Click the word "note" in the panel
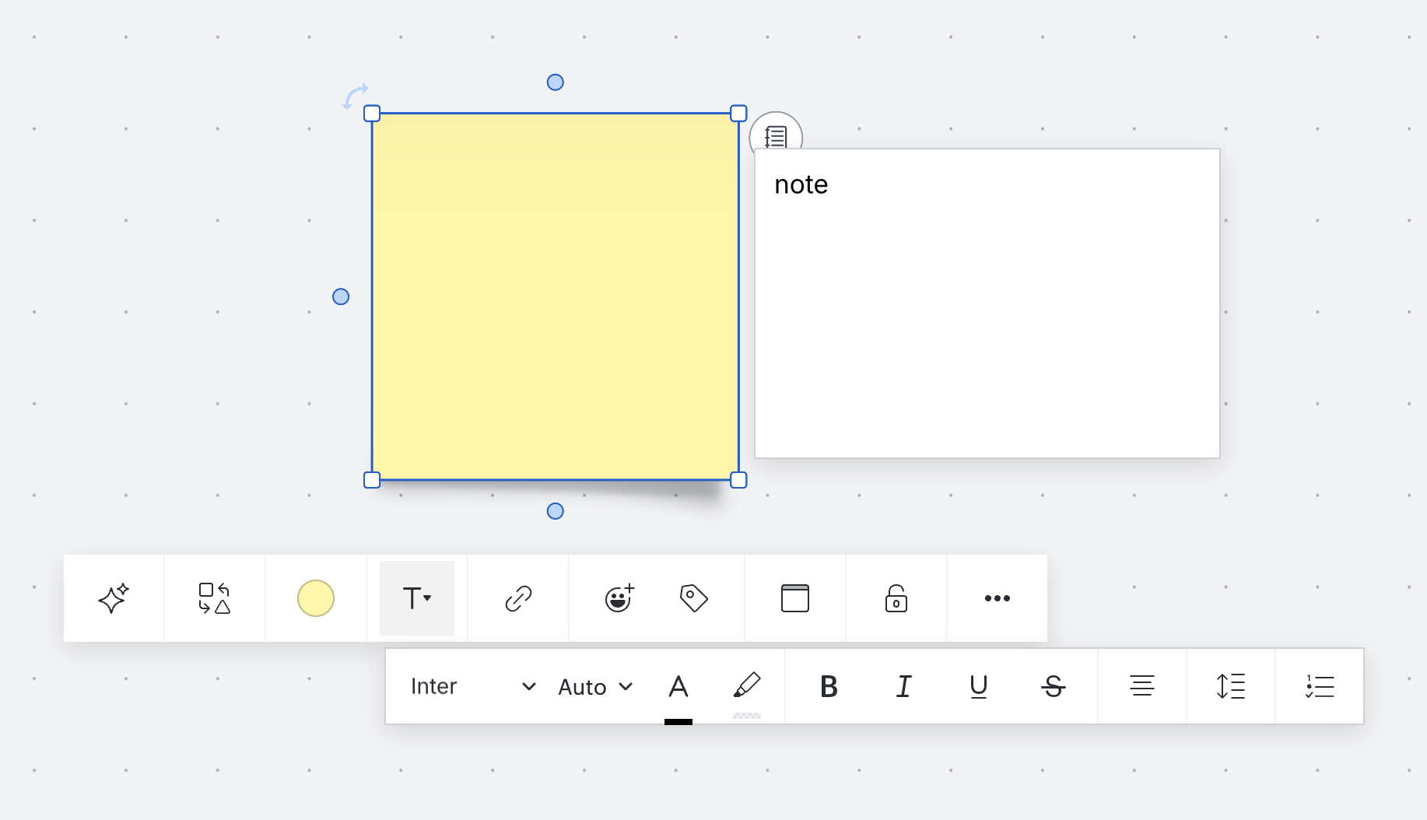This screenshot has height=820, width=1427. 801,185
